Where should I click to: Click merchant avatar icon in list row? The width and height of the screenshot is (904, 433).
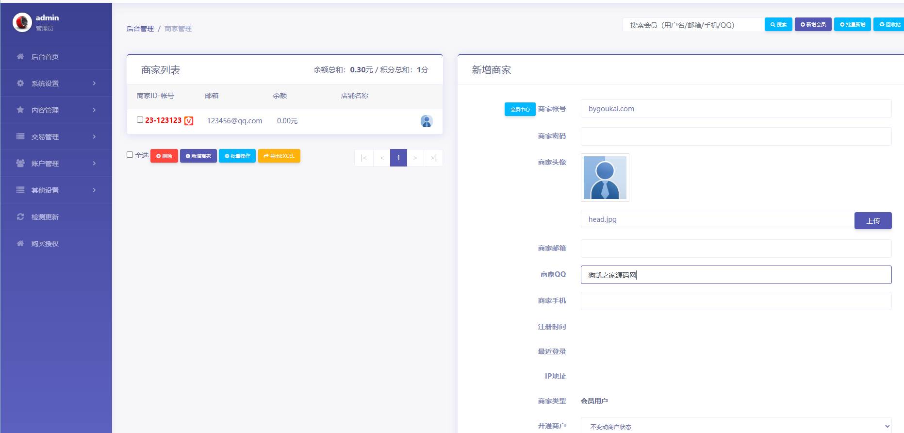[426, 121]
